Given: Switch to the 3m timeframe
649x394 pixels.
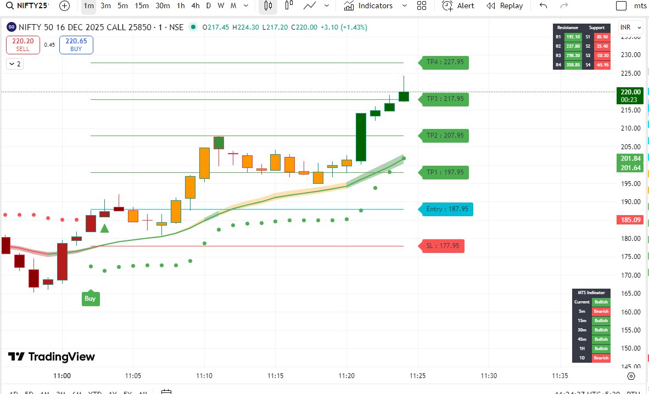Looking at the screenshot, I should point(105,6).
